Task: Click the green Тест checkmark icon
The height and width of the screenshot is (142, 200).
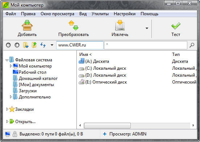Action: pyautogui.click(x=176, y=25)
